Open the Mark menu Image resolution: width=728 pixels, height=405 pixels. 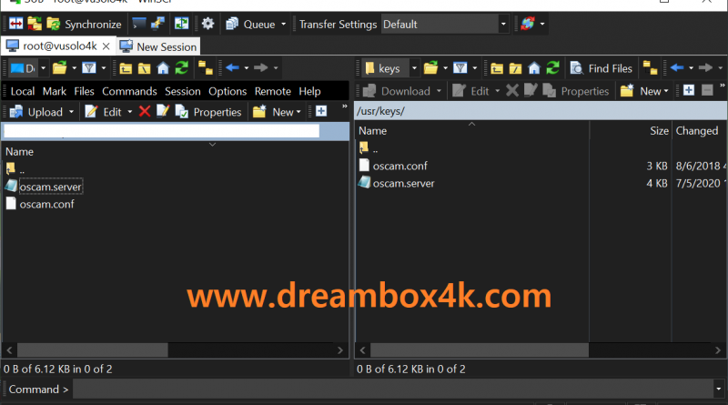[55, 92]
